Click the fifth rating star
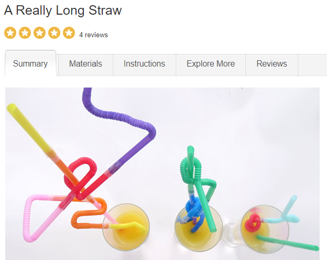Screen dimensions: 327x260 pos(69,32)
